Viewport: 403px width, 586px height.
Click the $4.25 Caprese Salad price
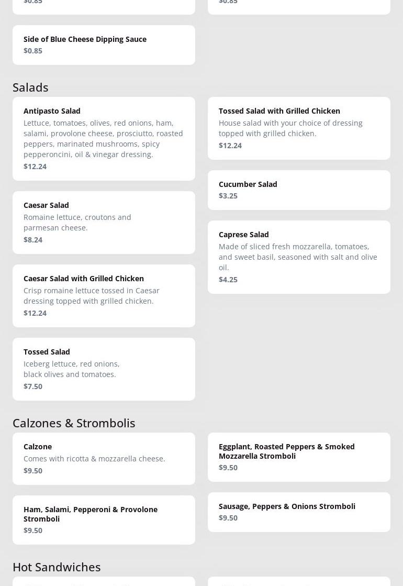pyautogui.click(x=228, y=280)
